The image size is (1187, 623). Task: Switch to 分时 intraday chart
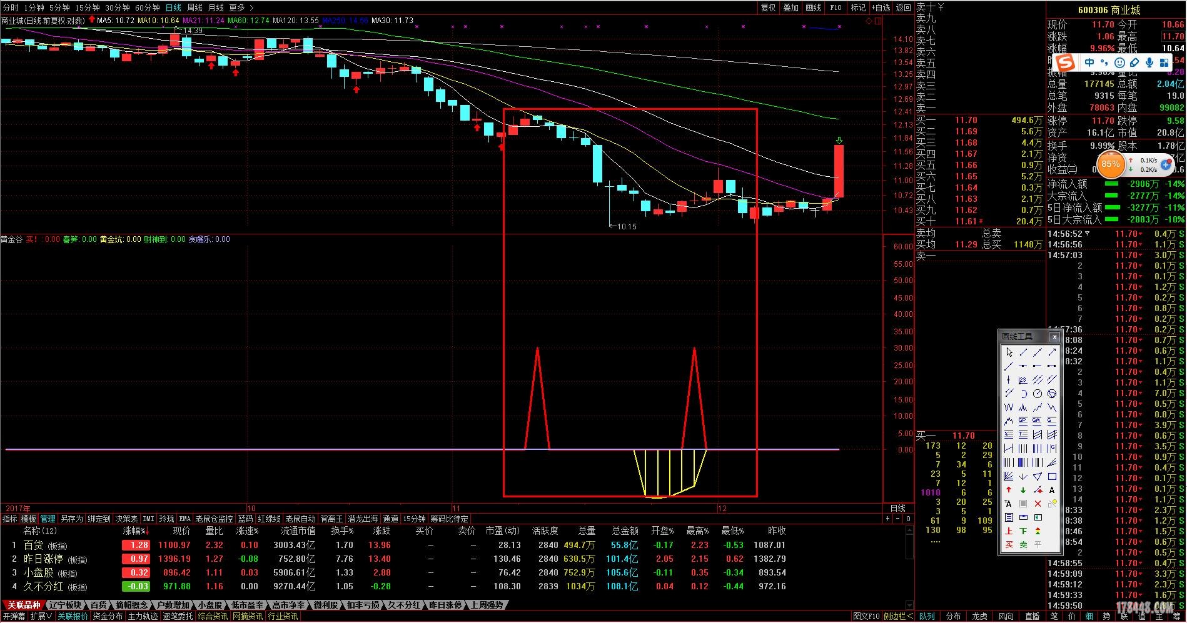click(x=11, y=7)
